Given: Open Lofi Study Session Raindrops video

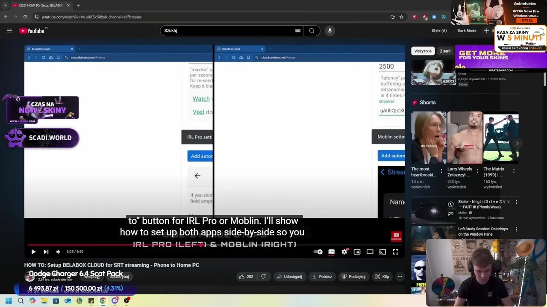Looking at the screenshot, I should [483, 232].
